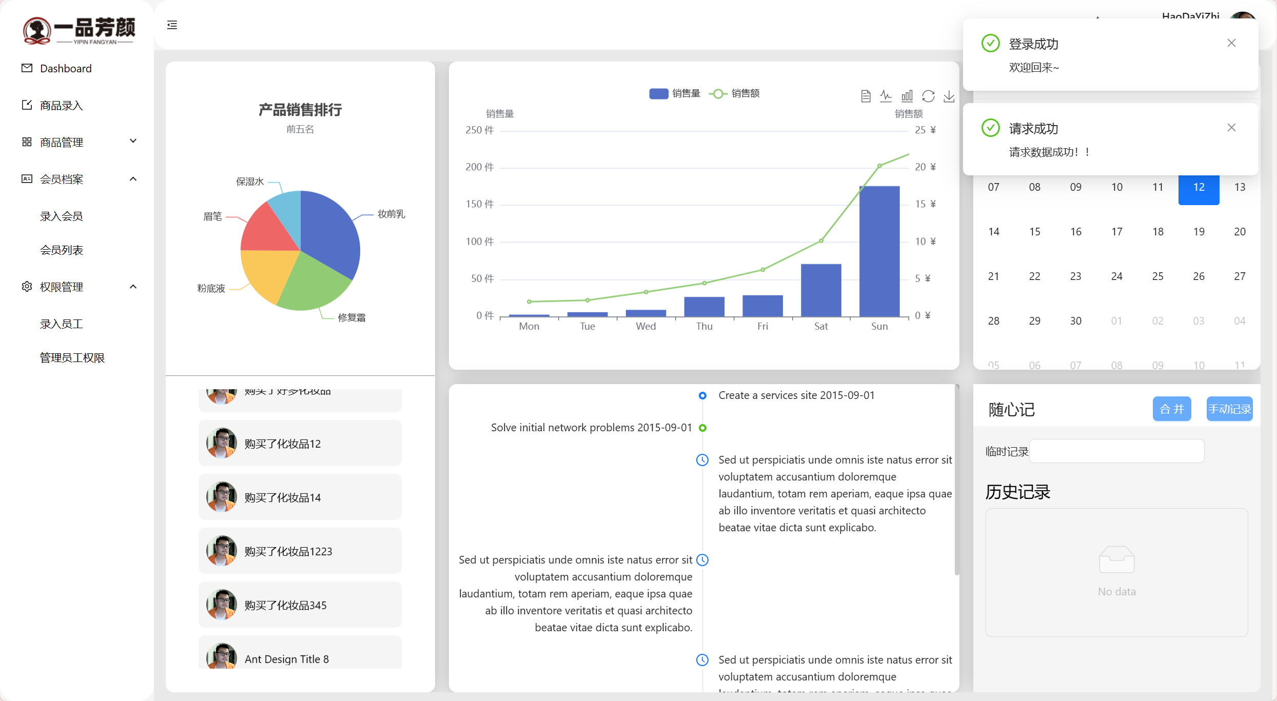
Task: Toggle the 销售额 legend series
Action: tap(734, 93)
